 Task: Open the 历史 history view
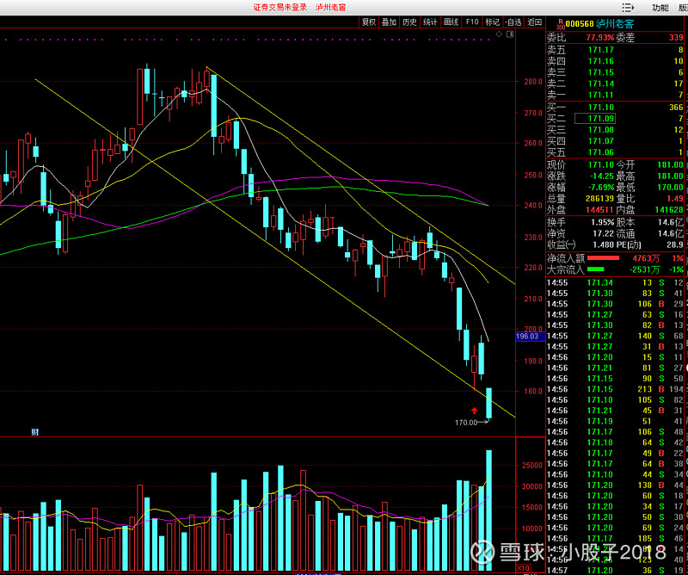(409, 22)
